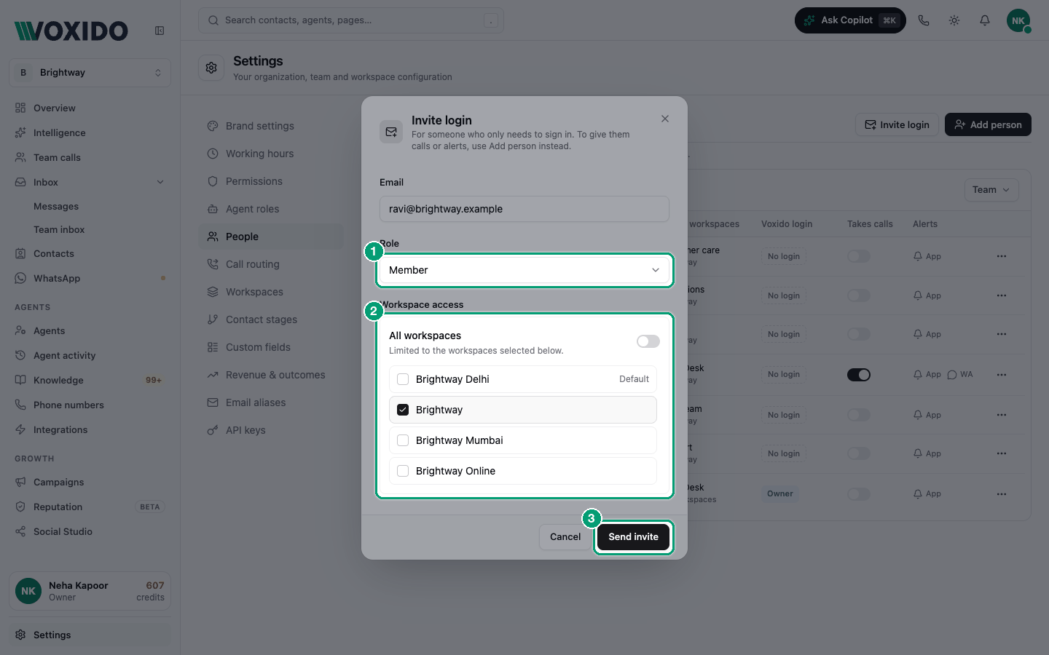Open the phone dialer icon in header

(924, 20)
